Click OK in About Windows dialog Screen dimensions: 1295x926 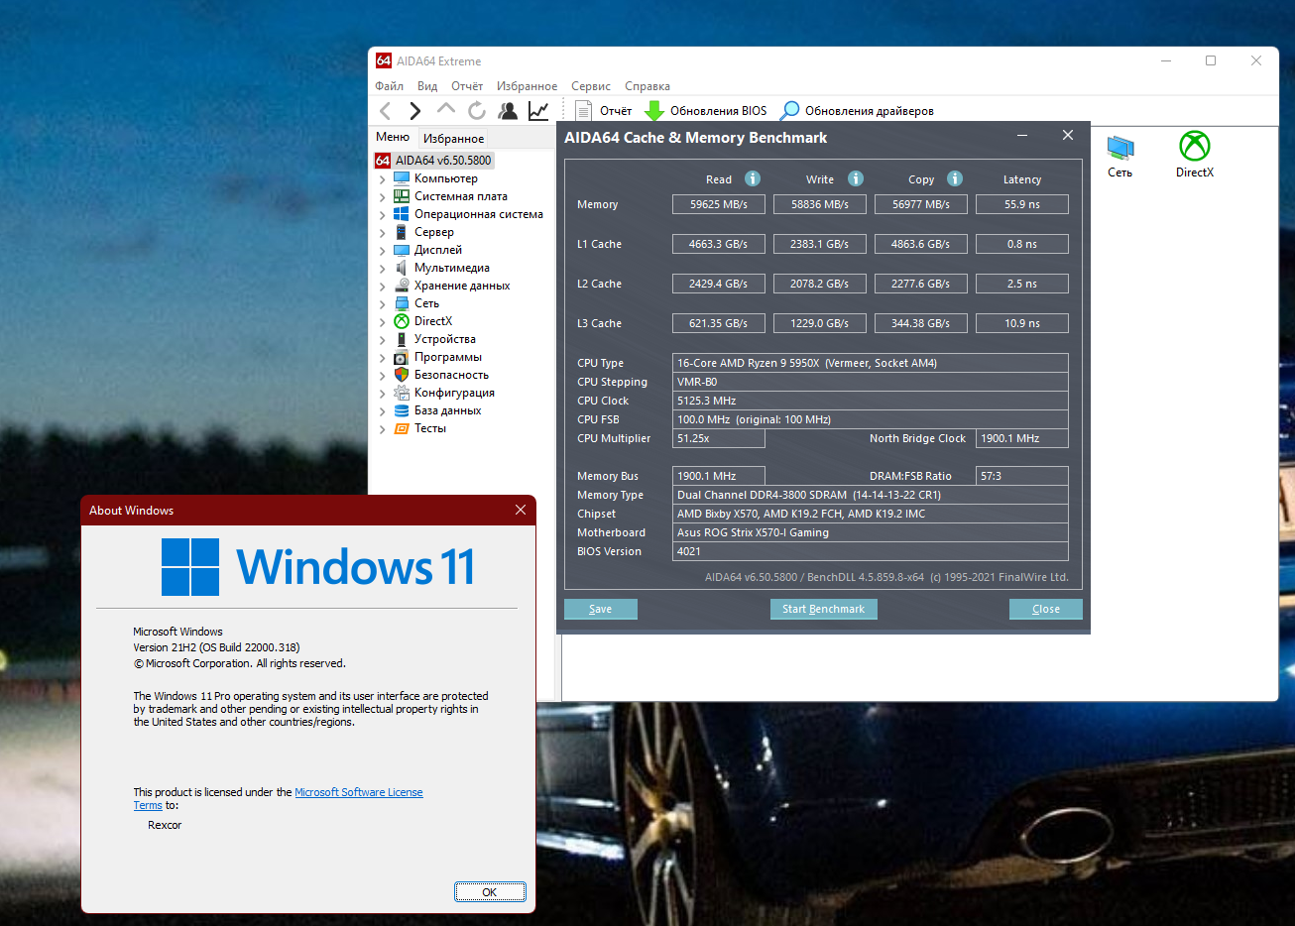pos(490,892)
